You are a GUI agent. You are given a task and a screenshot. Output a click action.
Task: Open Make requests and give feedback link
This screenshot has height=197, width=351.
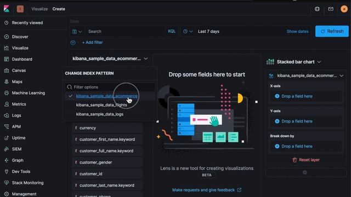click(207, 190)
